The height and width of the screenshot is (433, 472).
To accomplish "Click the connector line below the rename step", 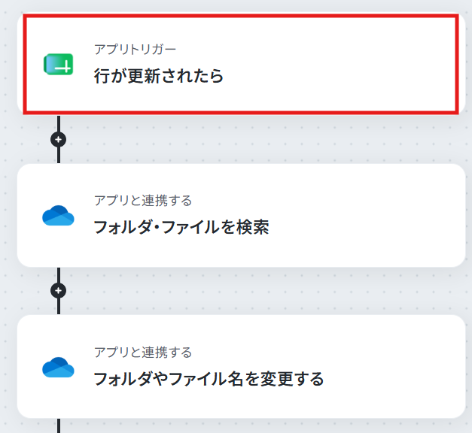I will [59, 425].
